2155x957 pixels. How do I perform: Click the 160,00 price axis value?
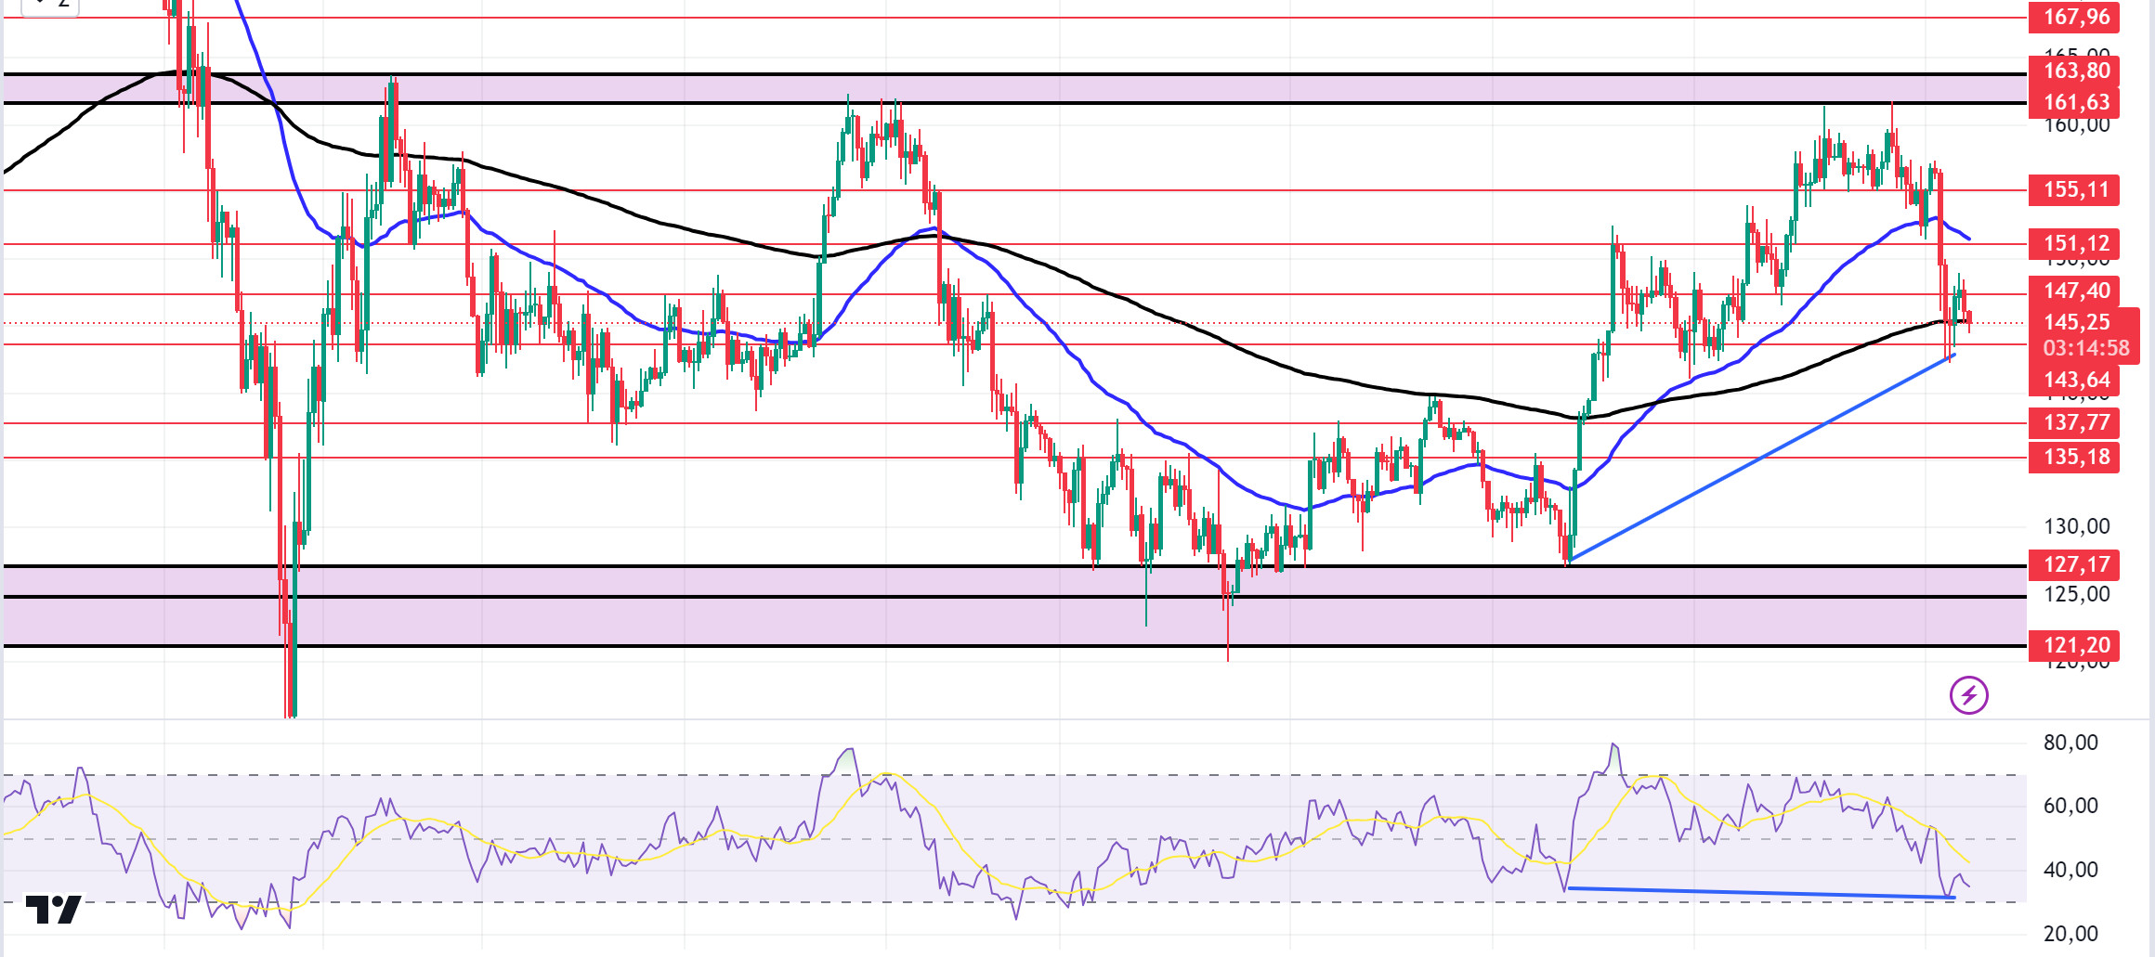pos(2077,126)
